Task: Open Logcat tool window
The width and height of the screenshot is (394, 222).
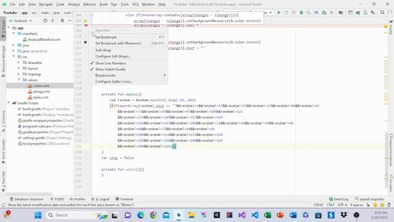Action: [x=100, y=199]
